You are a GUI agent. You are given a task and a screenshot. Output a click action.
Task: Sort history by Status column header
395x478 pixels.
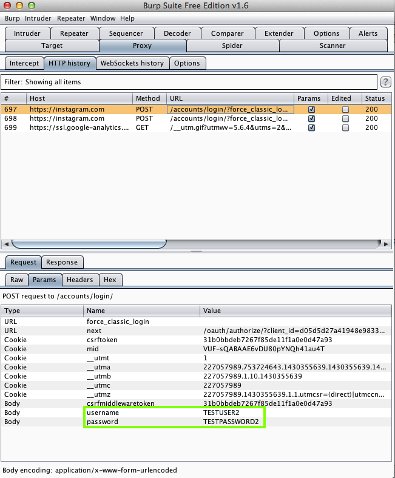pyautogui.click(x=376, y=98)
